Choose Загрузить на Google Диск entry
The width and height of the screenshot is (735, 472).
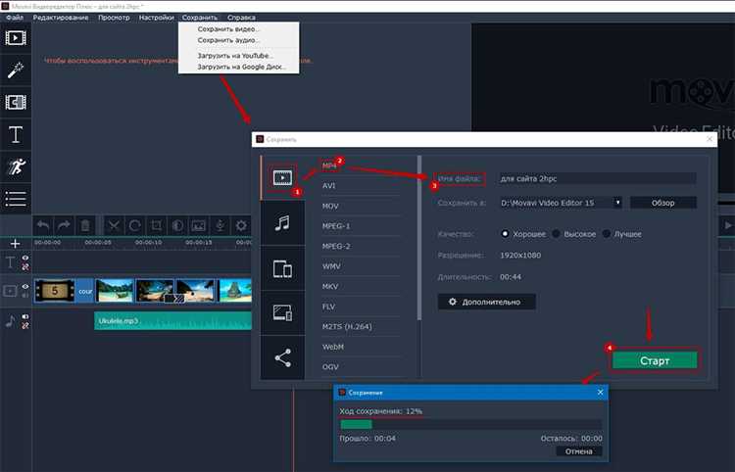(x=238, y=67)
